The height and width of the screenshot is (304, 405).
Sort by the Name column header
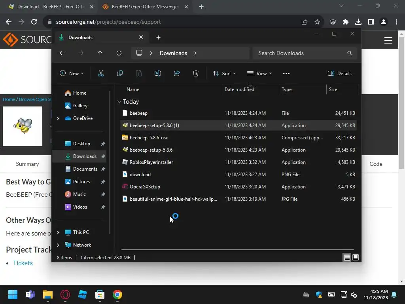[x=133, y=89]
